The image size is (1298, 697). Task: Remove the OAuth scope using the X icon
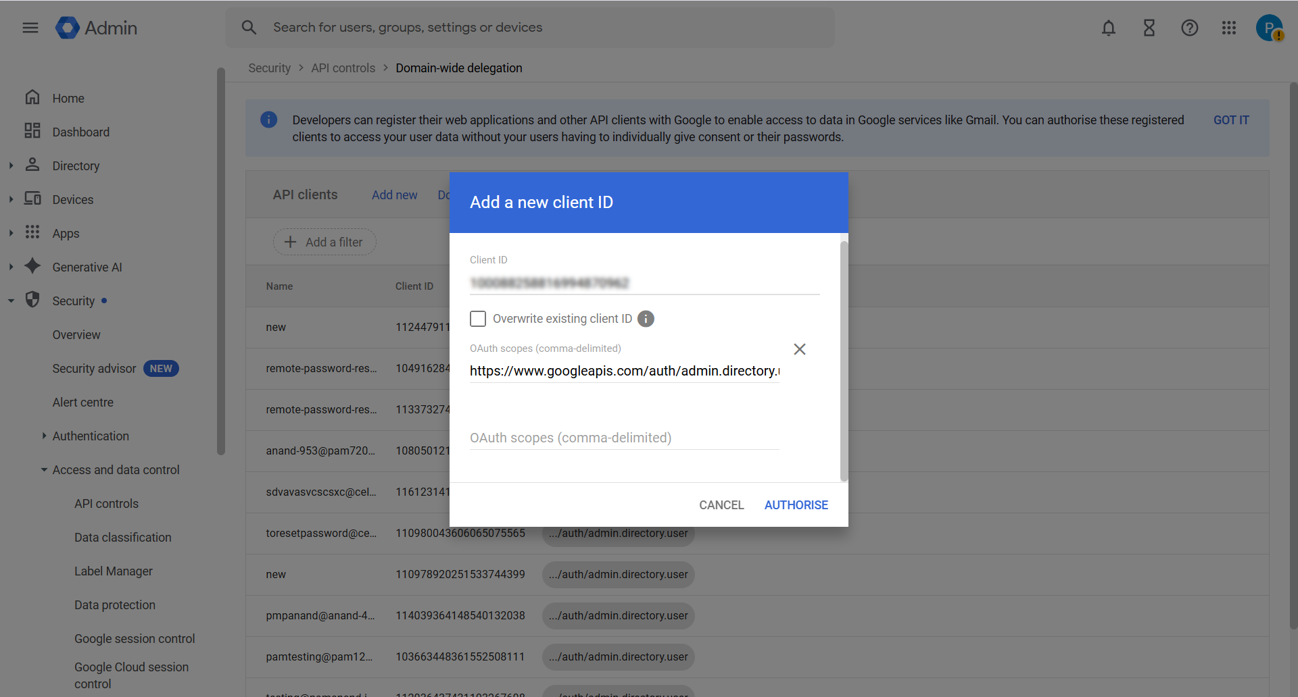tap(800, 349)
